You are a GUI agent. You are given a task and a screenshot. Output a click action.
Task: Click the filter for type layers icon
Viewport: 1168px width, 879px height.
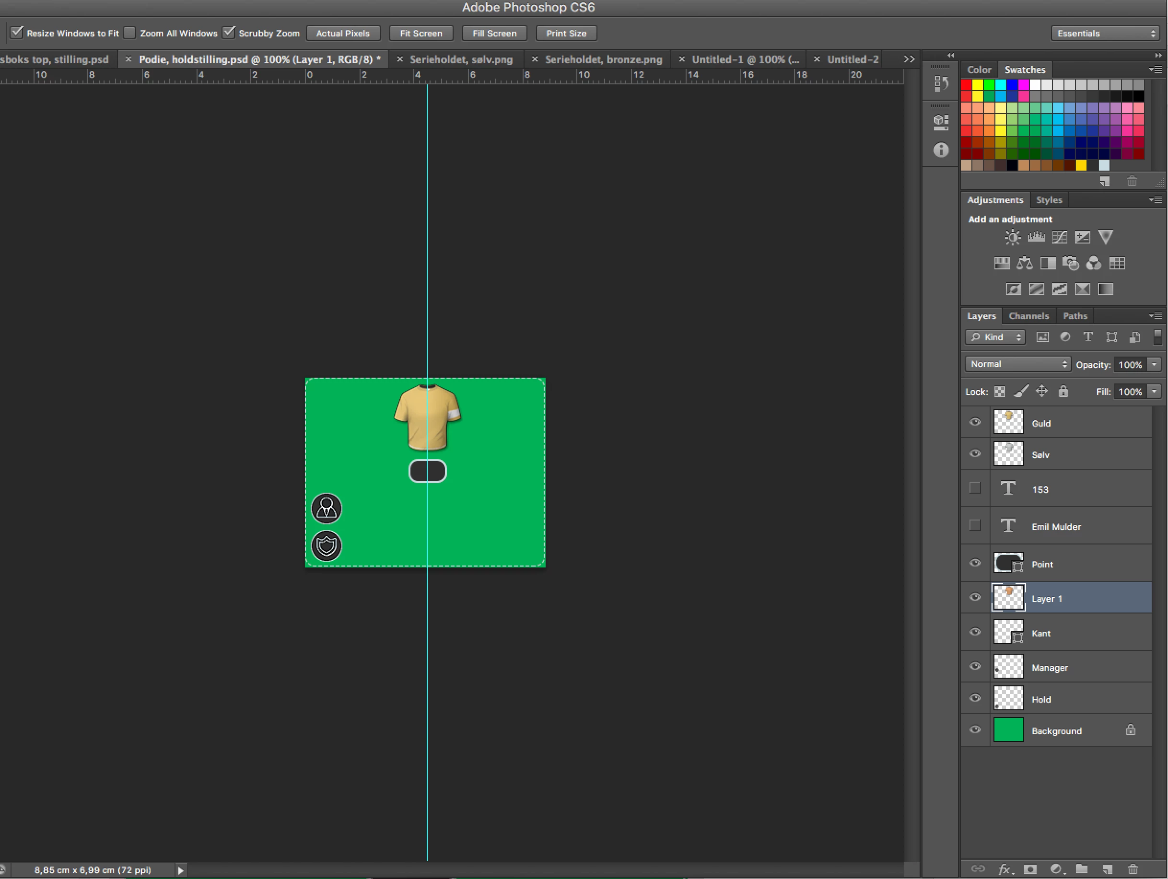(x=1088, y=337)
